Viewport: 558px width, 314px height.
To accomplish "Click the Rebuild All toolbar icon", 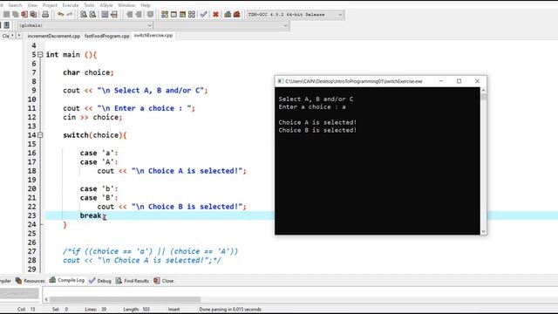I will coord(192,15).
